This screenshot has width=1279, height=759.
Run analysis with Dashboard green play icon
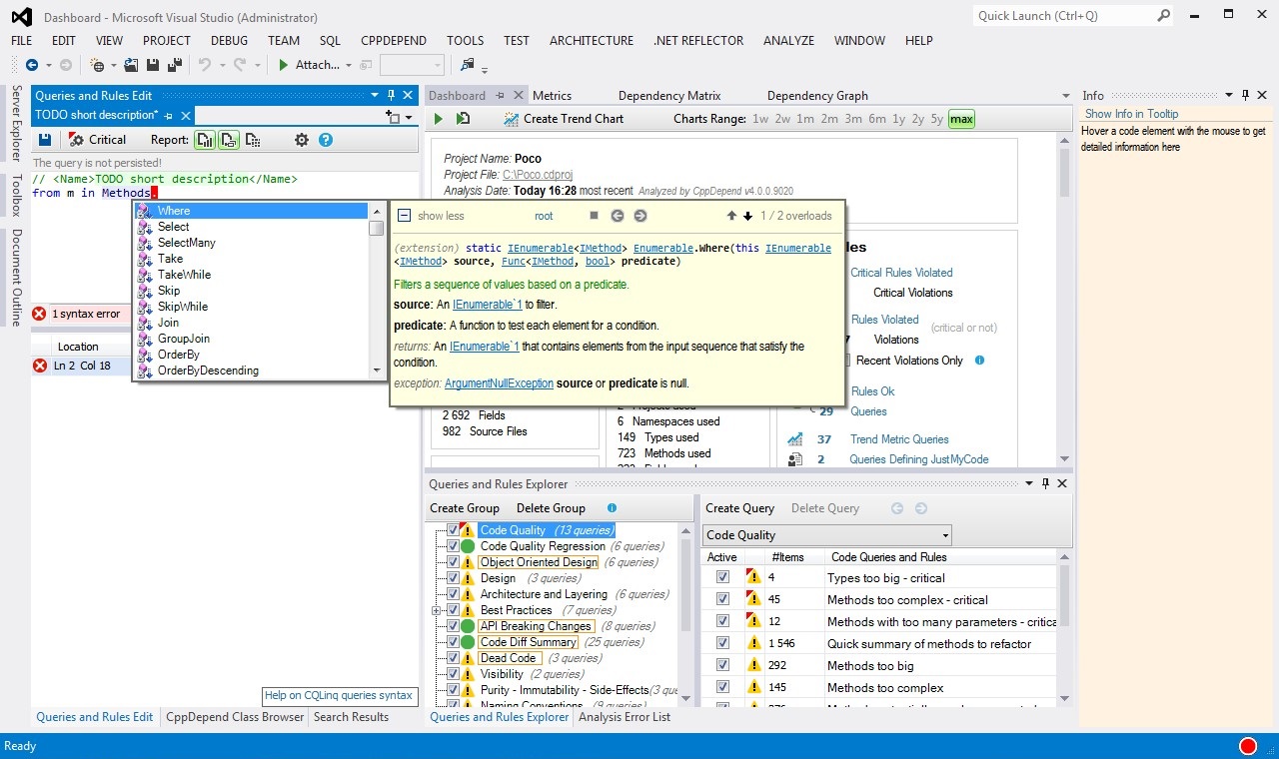click(438, 119)
